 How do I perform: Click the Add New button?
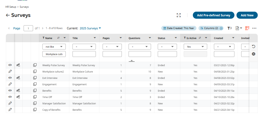pyautogui.click(x=247, y=15)
